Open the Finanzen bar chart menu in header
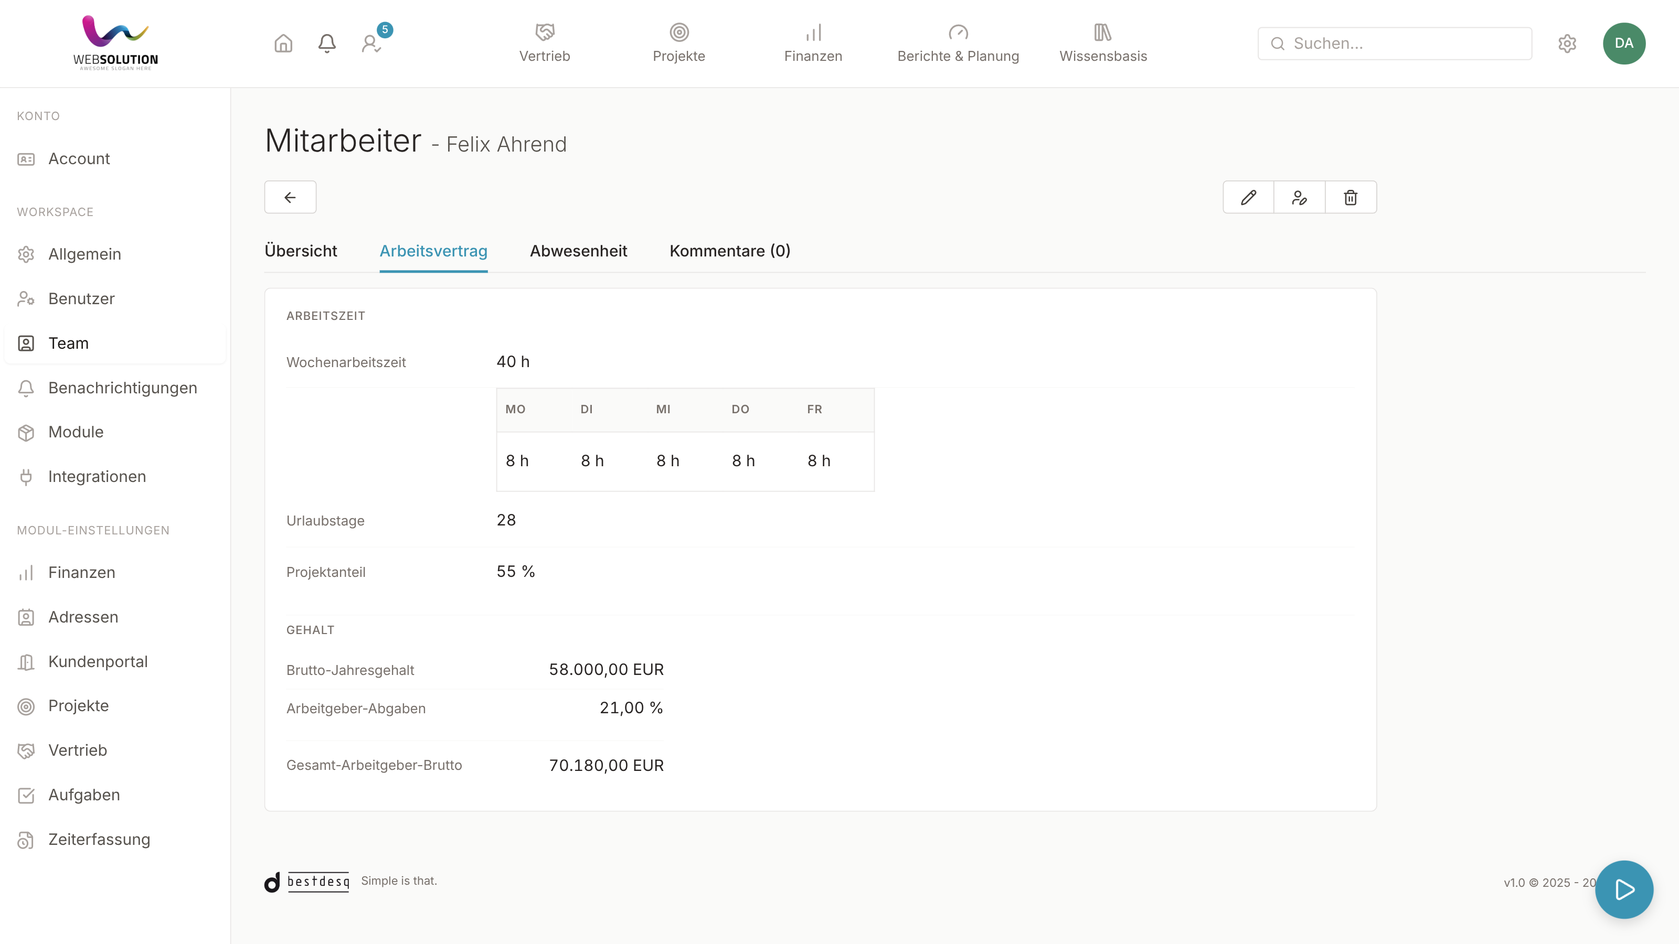 (813, 43)
